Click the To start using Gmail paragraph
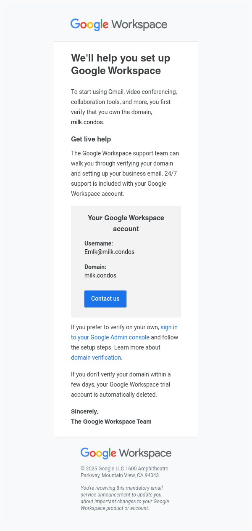The height and width of the screenshot is (531, 252). pos(124,107)
